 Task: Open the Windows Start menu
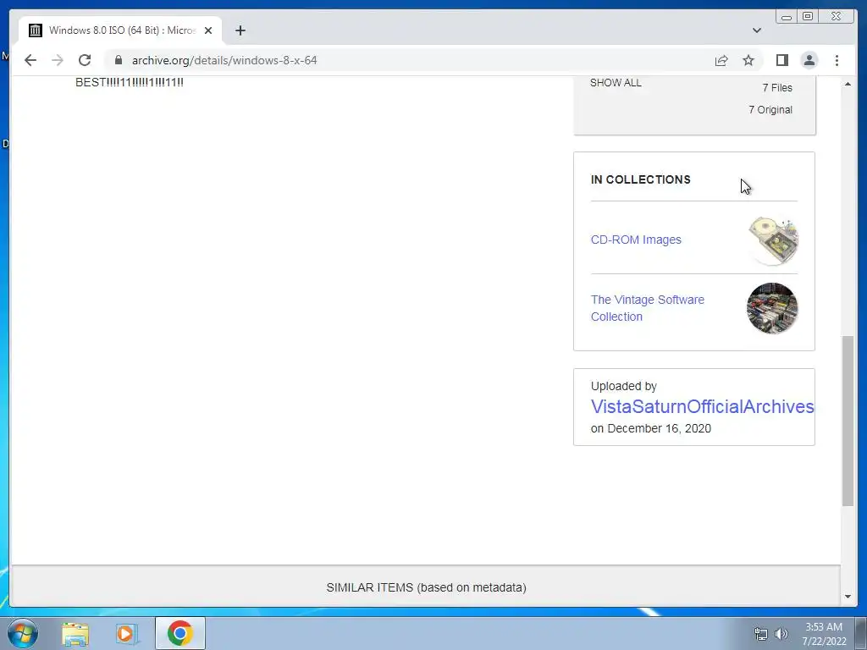point(23,633)
